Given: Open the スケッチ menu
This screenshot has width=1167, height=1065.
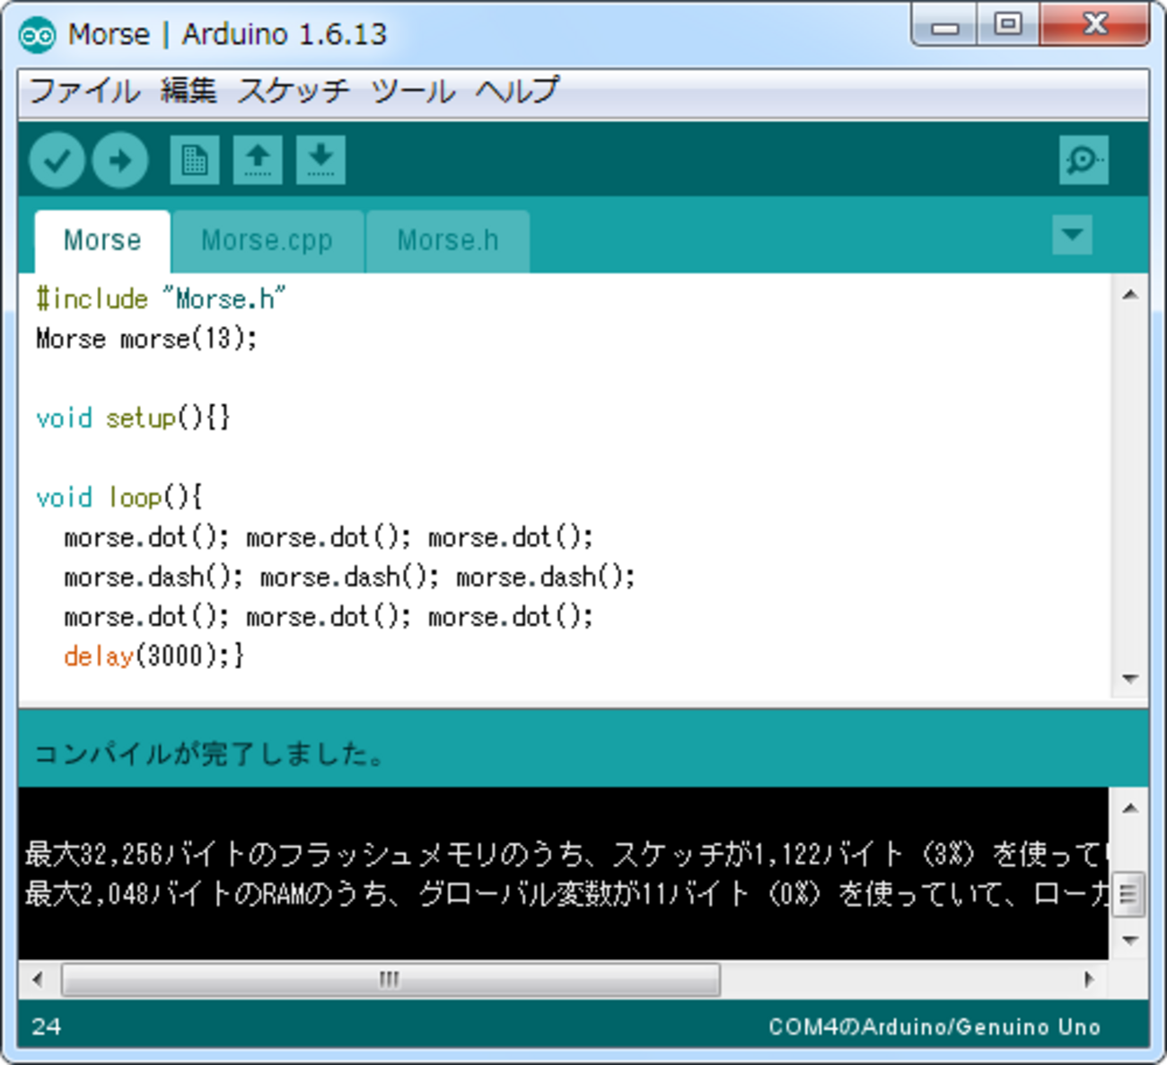Looking at the screenshot, I should pos(294,91).
